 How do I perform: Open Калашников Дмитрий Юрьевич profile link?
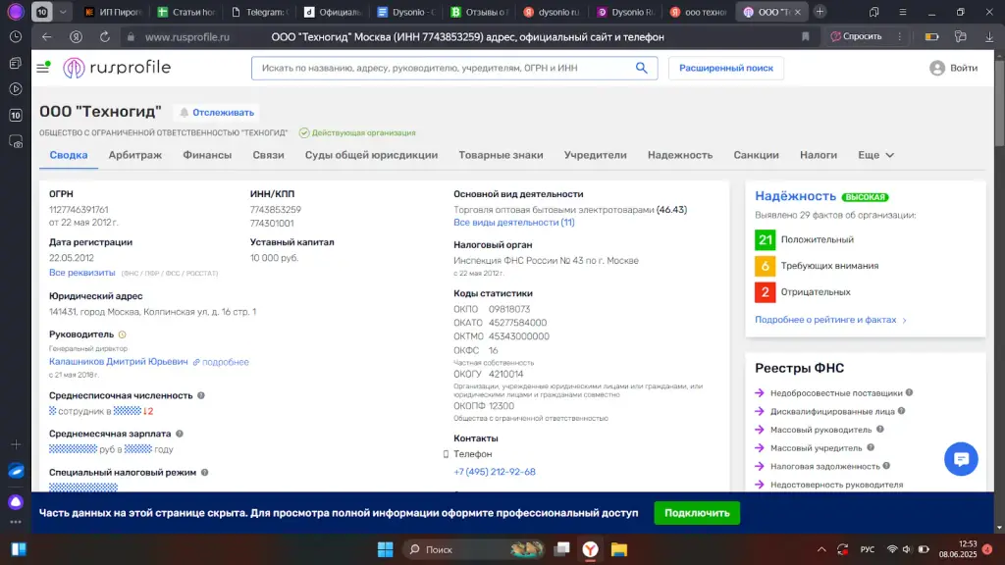[x=119, y=362]
